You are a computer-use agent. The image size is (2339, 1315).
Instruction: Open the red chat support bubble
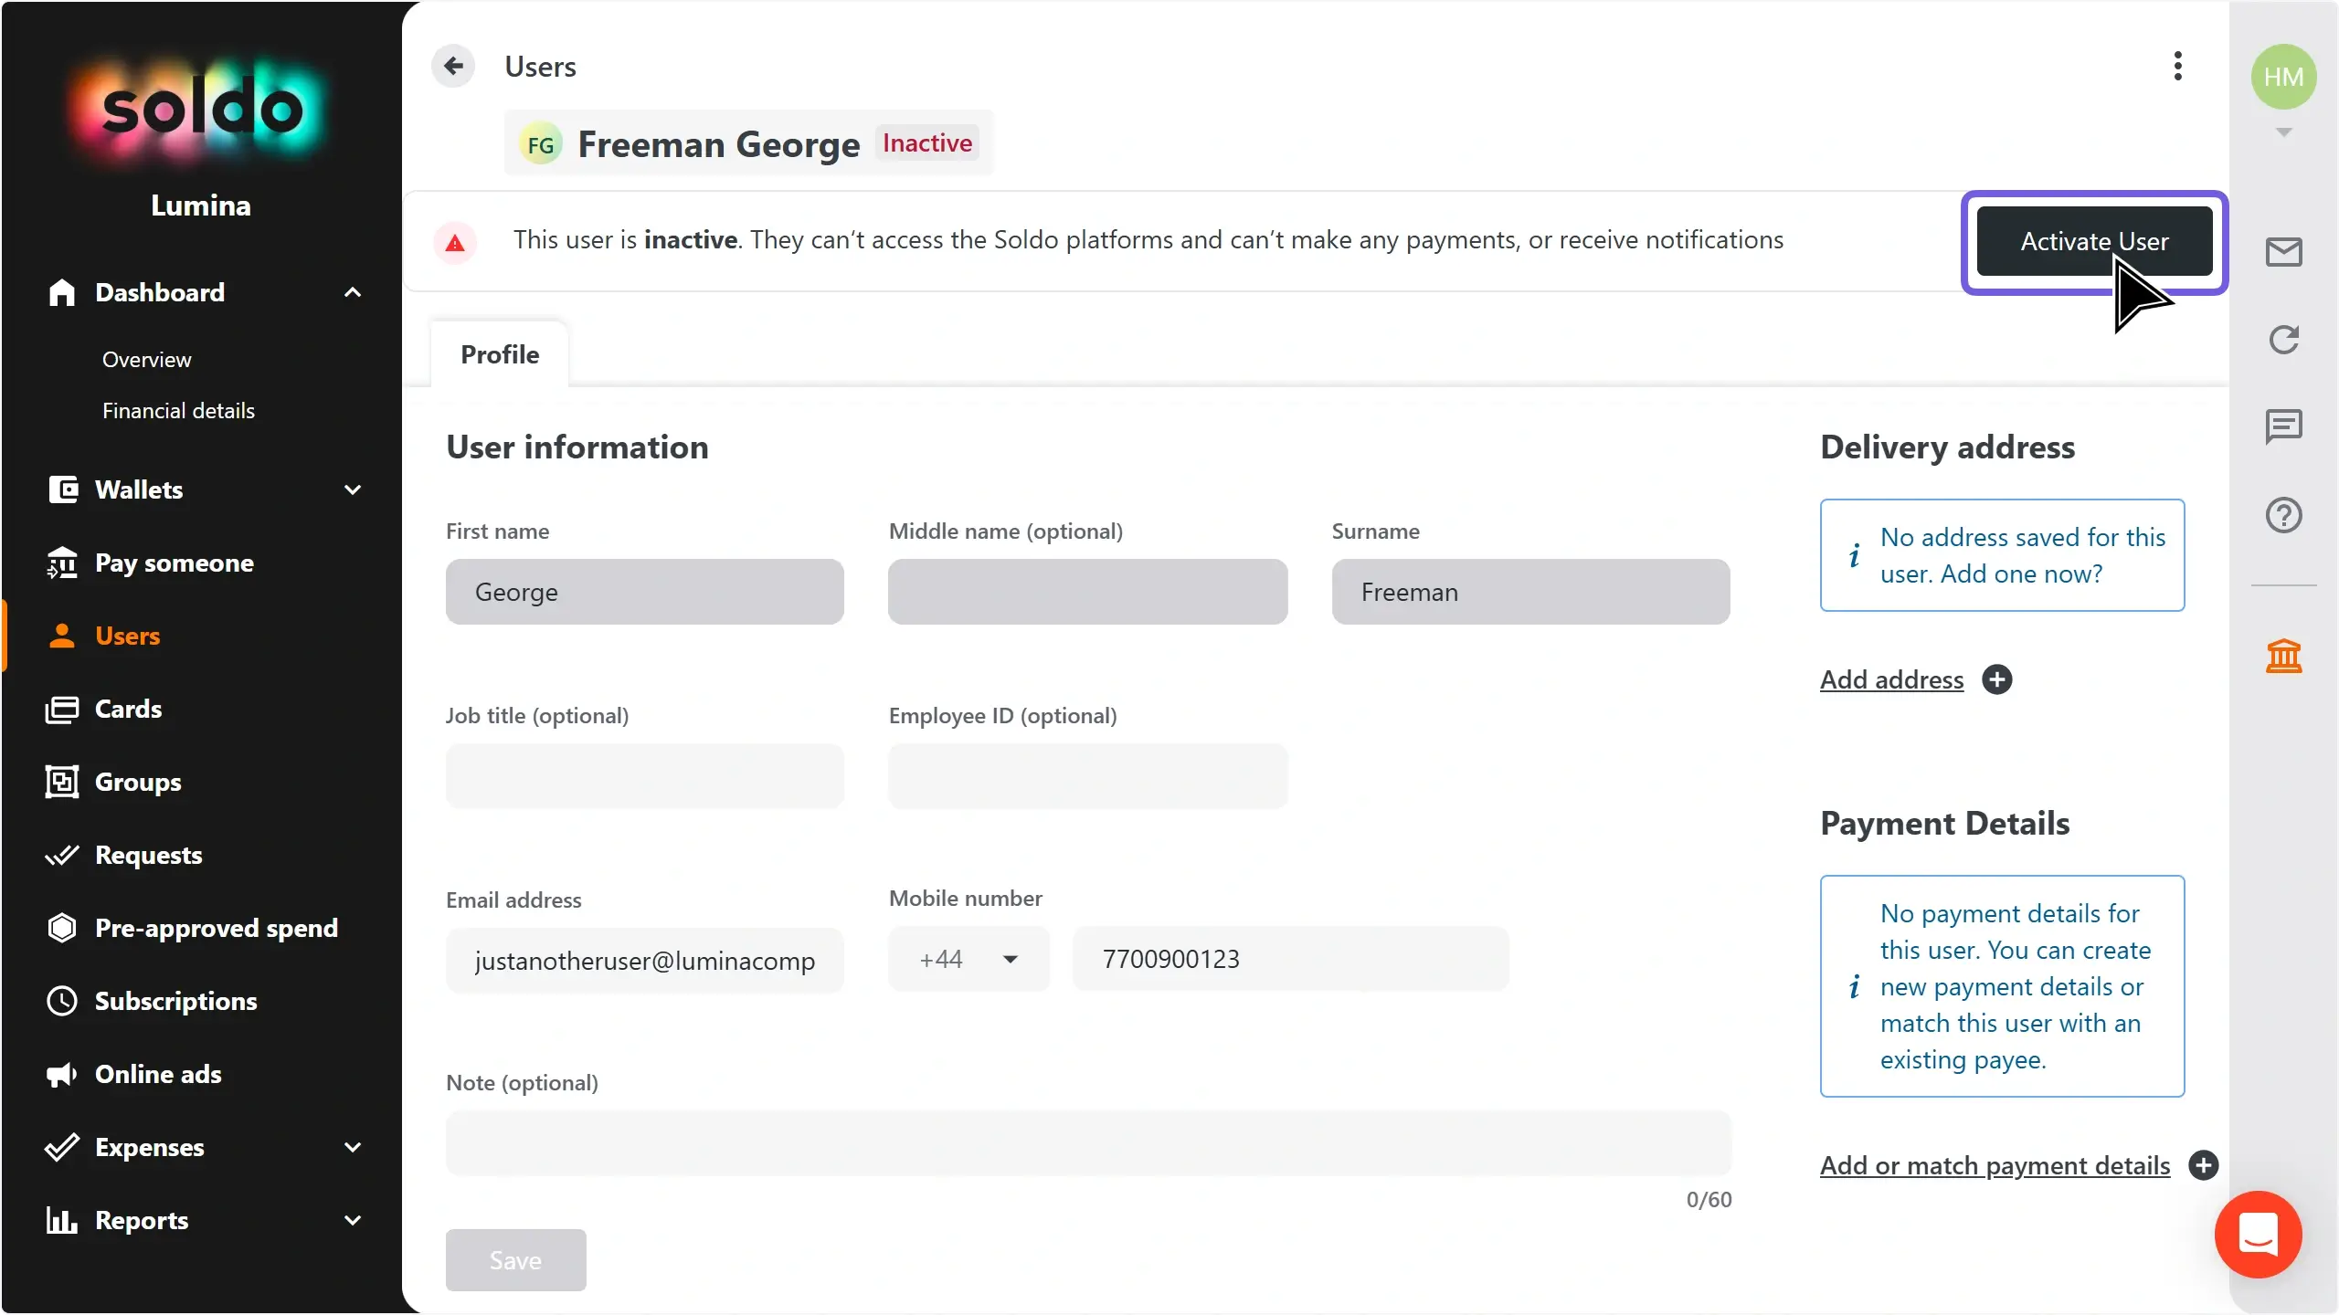pos(2258,1234)
